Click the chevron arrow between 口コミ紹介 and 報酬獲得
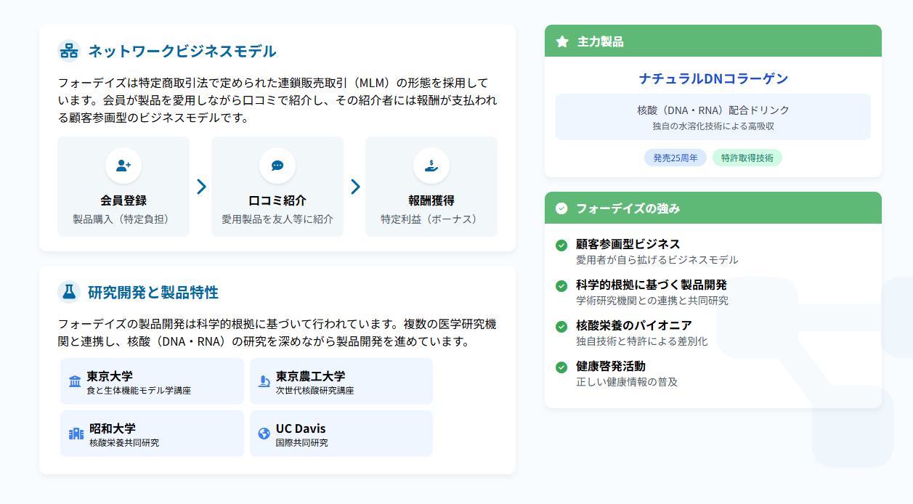The height and width of the screenshot is (504, 913). point(355,187)
